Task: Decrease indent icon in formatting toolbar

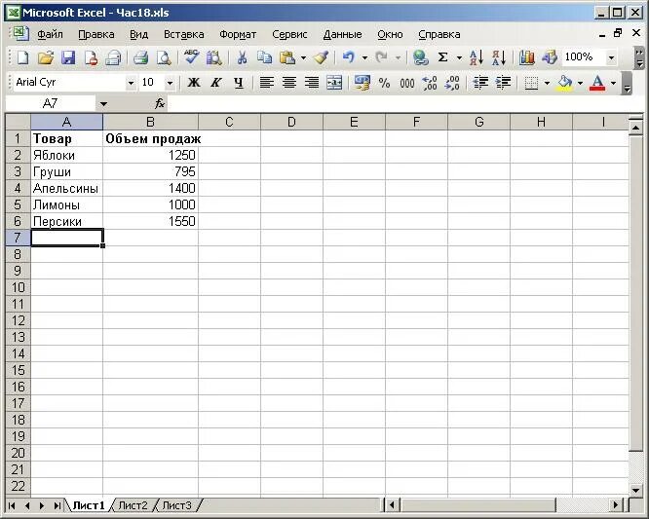Action: (x=480, y=83)
